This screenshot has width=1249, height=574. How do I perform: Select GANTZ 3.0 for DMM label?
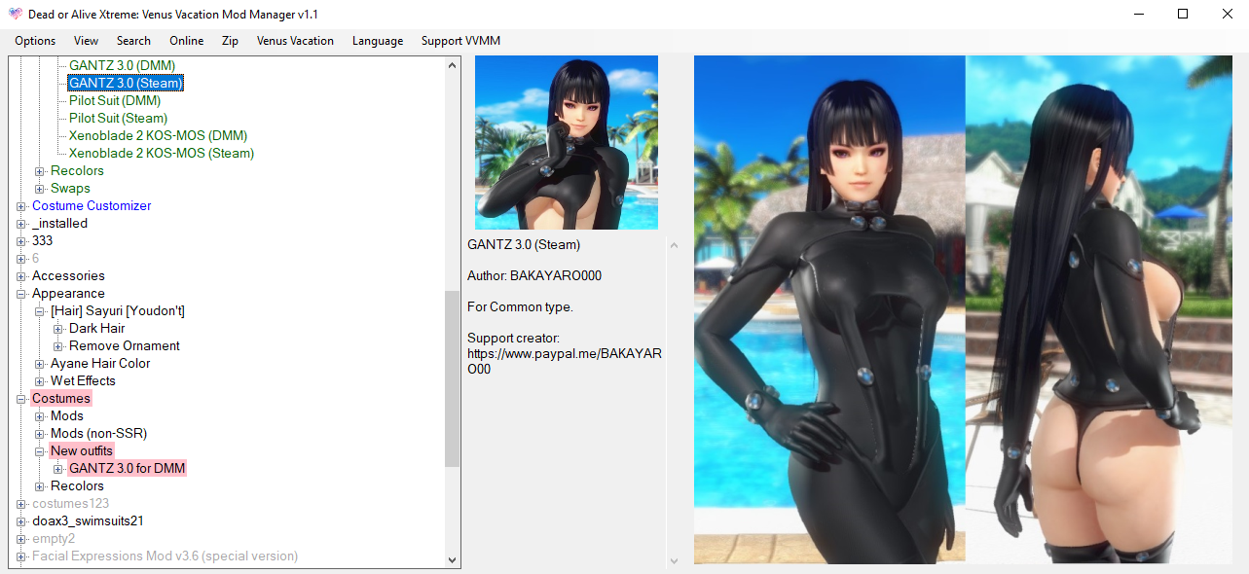point(128,468)
